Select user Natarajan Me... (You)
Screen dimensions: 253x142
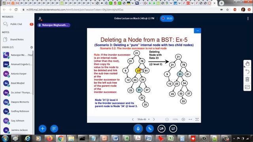(17, 55)
